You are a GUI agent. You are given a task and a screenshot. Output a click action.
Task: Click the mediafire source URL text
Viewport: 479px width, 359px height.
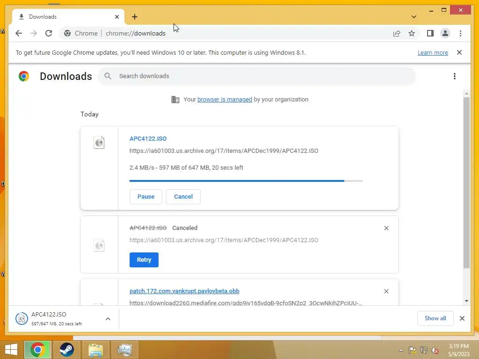tap(246, 303)
